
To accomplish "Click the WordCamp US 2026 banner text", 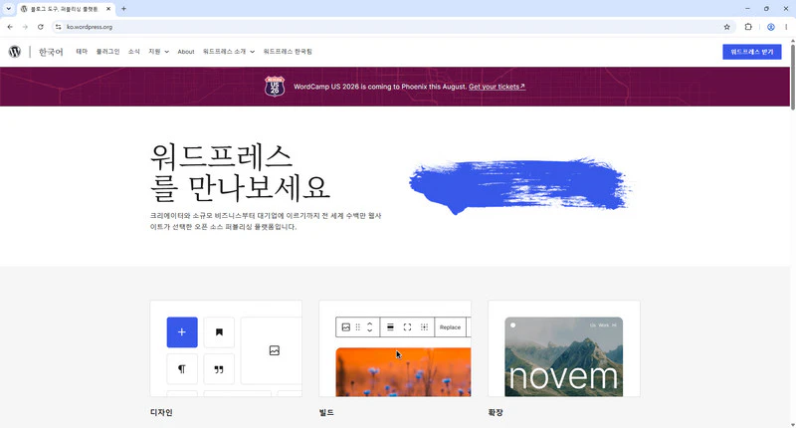I will [380, 87].
